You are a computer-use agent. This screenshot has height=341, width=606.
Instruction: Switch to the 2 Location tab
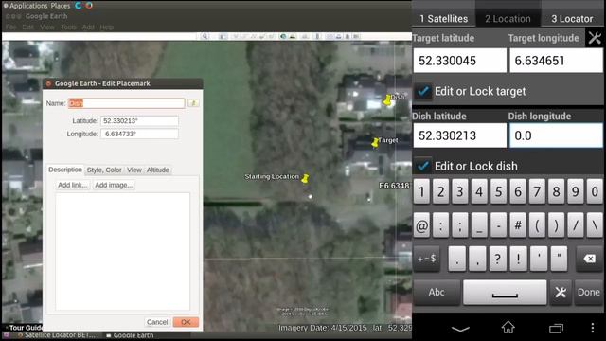pos(508,19)
